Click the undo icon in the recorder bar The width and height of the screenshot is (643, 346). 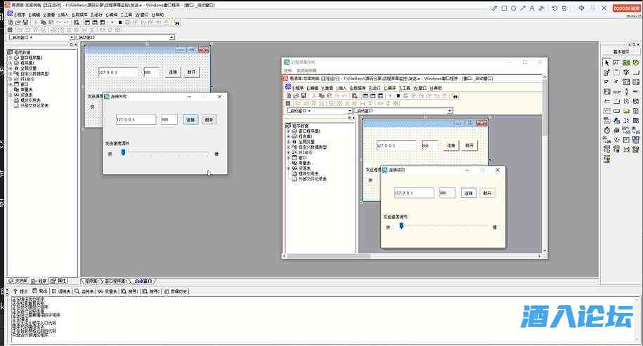pyautogui.click(x=554, y=8)
